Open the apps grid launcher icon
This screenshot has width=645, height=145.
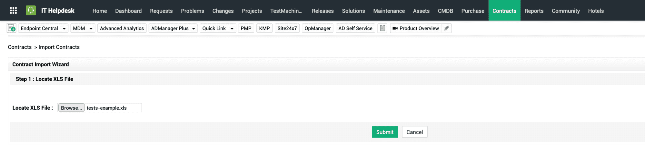click(x=13, y=11)
